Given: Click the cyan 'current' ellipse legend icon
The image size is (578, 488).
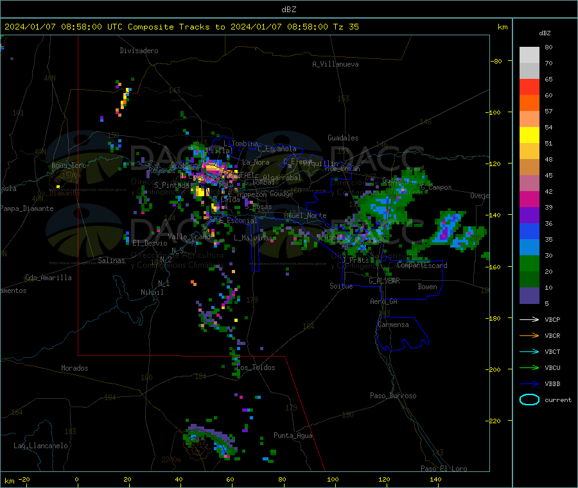Looking at the screenshot, I should click(529, 400).
